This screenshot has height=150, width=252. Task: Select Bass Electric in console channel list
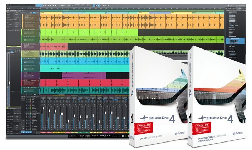point(35,121)
